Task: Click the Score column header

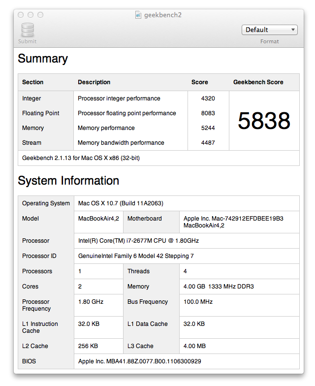Action: [200, 82]
